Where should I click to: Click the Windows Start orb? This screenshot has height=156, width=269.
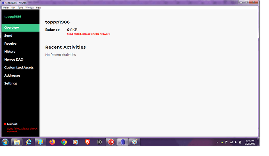pos(5,142)
